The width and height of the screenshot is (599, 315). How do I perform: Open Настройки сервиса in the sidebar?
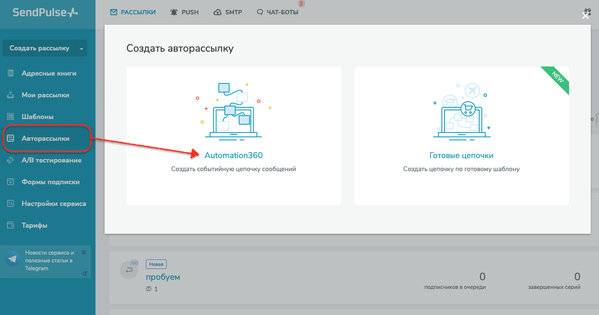click(54, 204)
